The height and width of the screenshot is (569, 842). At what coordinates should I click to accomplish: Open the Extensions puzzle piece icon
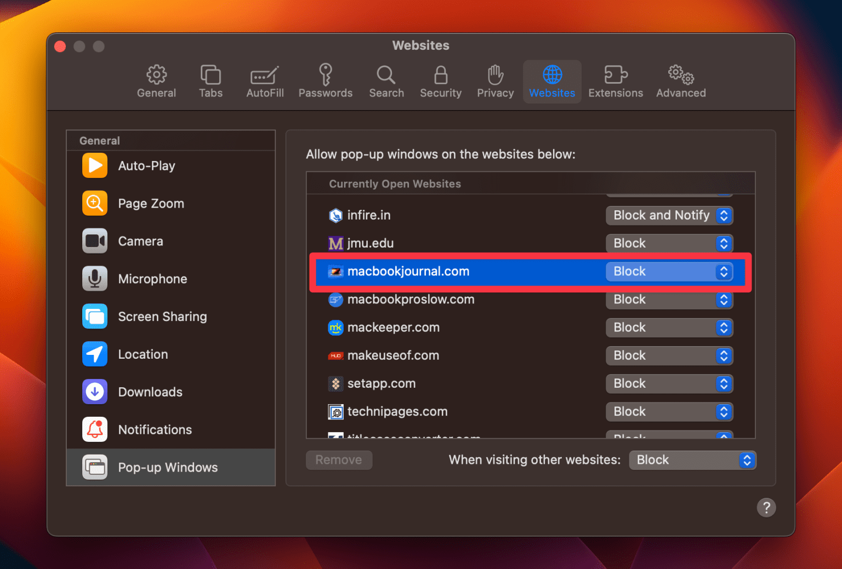click(615, 81)
